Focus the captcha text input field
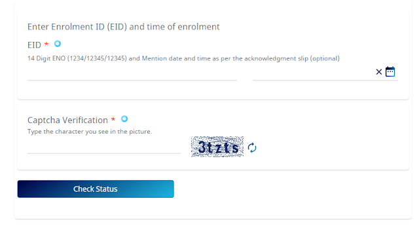Viewport: 419px width, 237px height. 104,147
